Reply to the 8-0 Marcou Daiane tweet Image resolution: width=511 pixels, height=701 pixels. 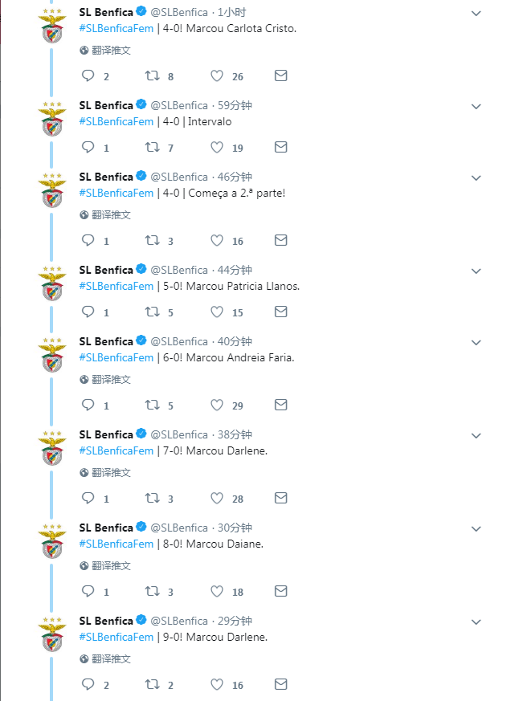click(88, 591)
